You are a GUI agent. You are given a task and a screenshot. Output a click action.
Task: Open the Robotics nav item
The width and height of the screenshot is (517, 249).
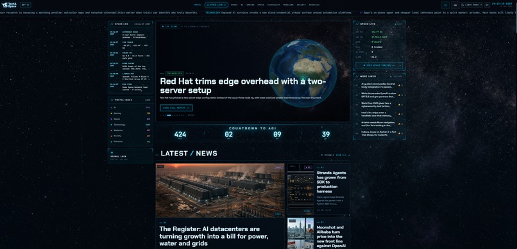click(314, 5)
